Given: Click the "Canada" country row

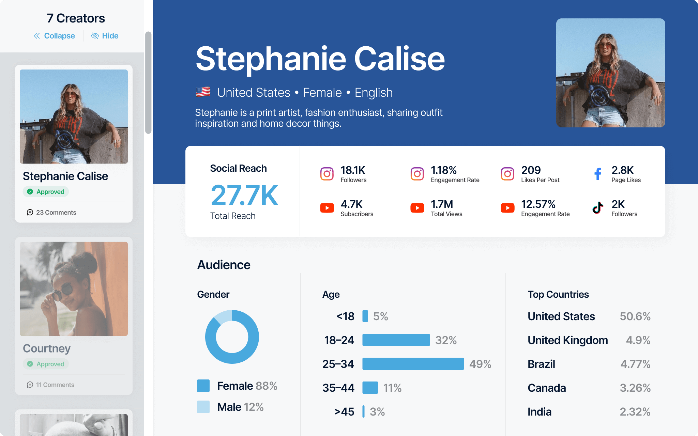Looking at the screenshot, I should (589, 388).
